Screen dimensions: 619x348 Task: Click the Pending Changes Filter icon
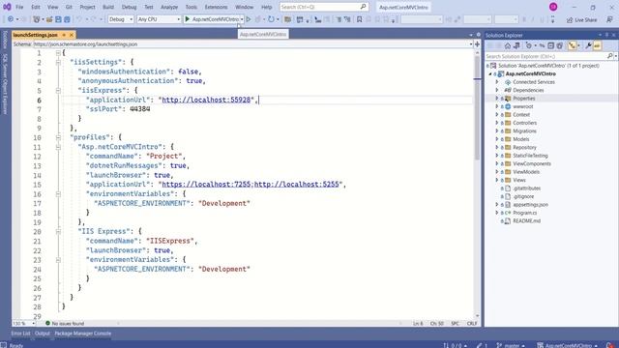click(x=529, y=45)
